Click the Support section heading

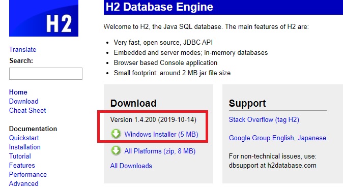(247, 103)
